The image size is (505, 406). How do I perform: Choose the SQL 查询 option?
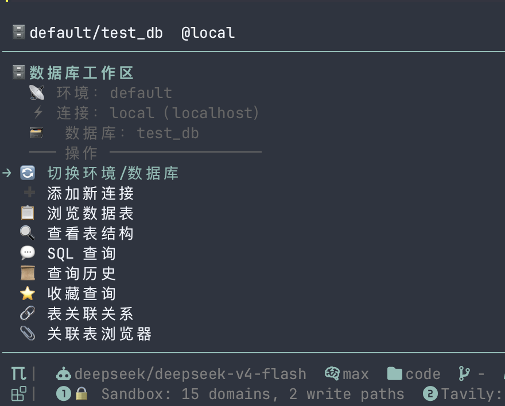coord(81,253)
